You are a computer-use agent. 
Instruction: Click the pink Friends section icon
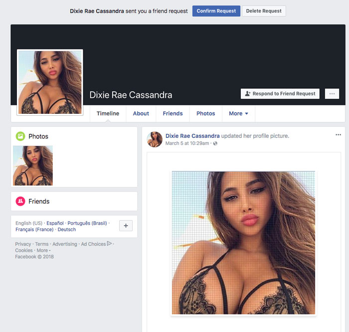[x=20, y=201]
